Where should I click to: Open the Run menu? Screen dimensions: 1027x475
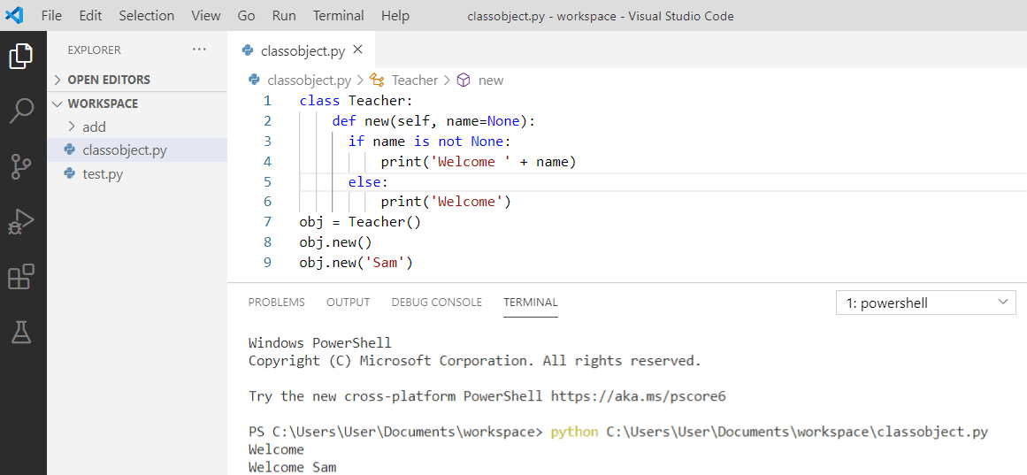click(x=284, y=16)
